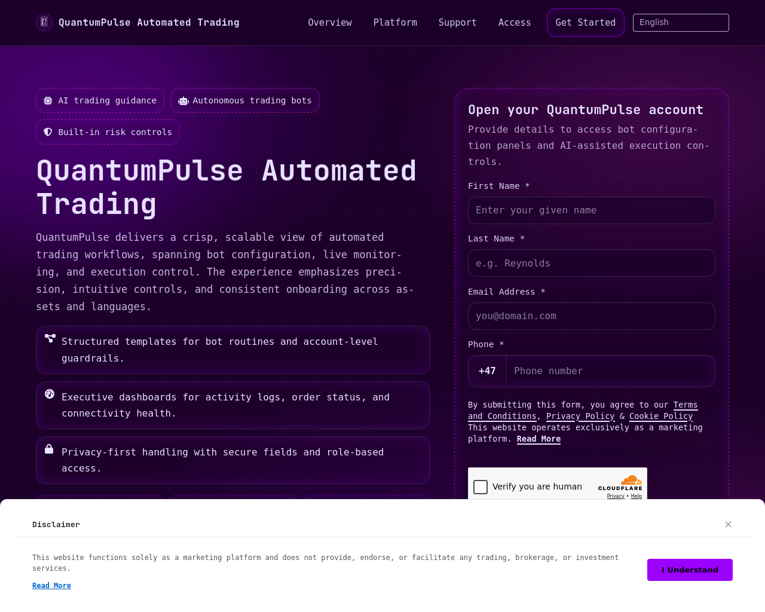Open the Privacy Policy link
Screen dimensions: 765x612
tap(580, 417)
